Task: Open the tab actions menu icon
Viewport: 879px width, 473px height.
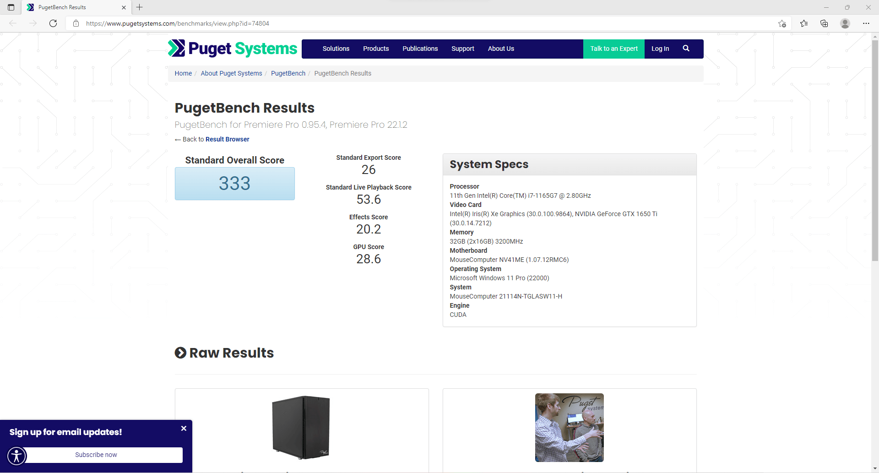Action: (11, 7)
